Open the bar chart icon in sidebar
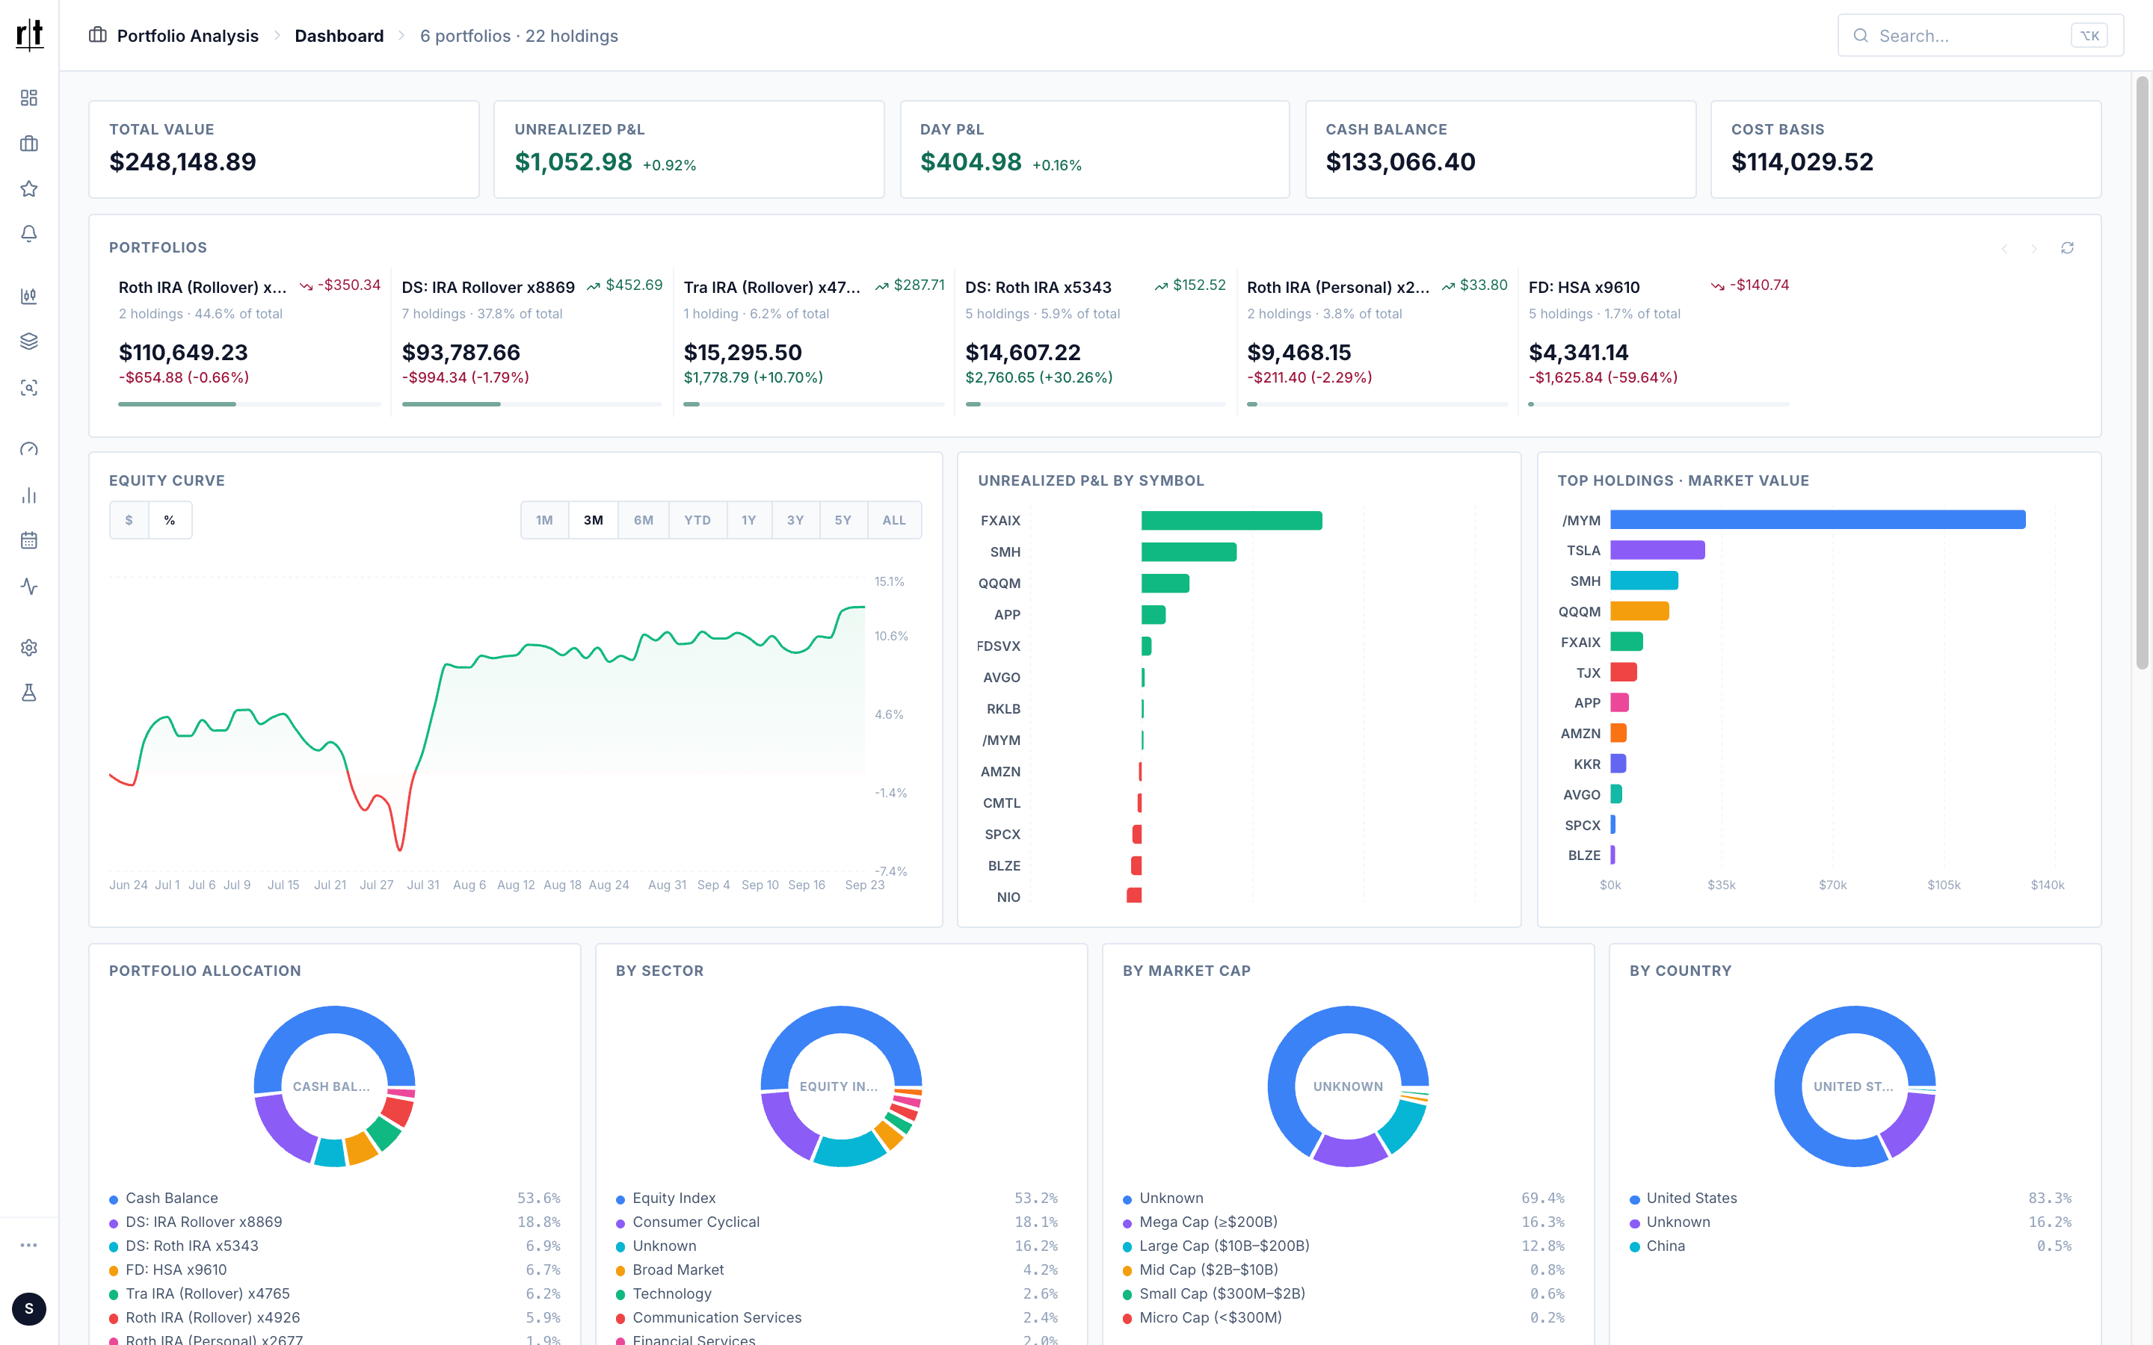This screenshot has width=2153, height=1345. 29,495
